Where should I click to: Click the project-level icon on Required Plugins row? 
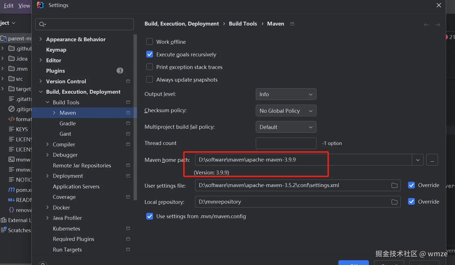[128, 239]
